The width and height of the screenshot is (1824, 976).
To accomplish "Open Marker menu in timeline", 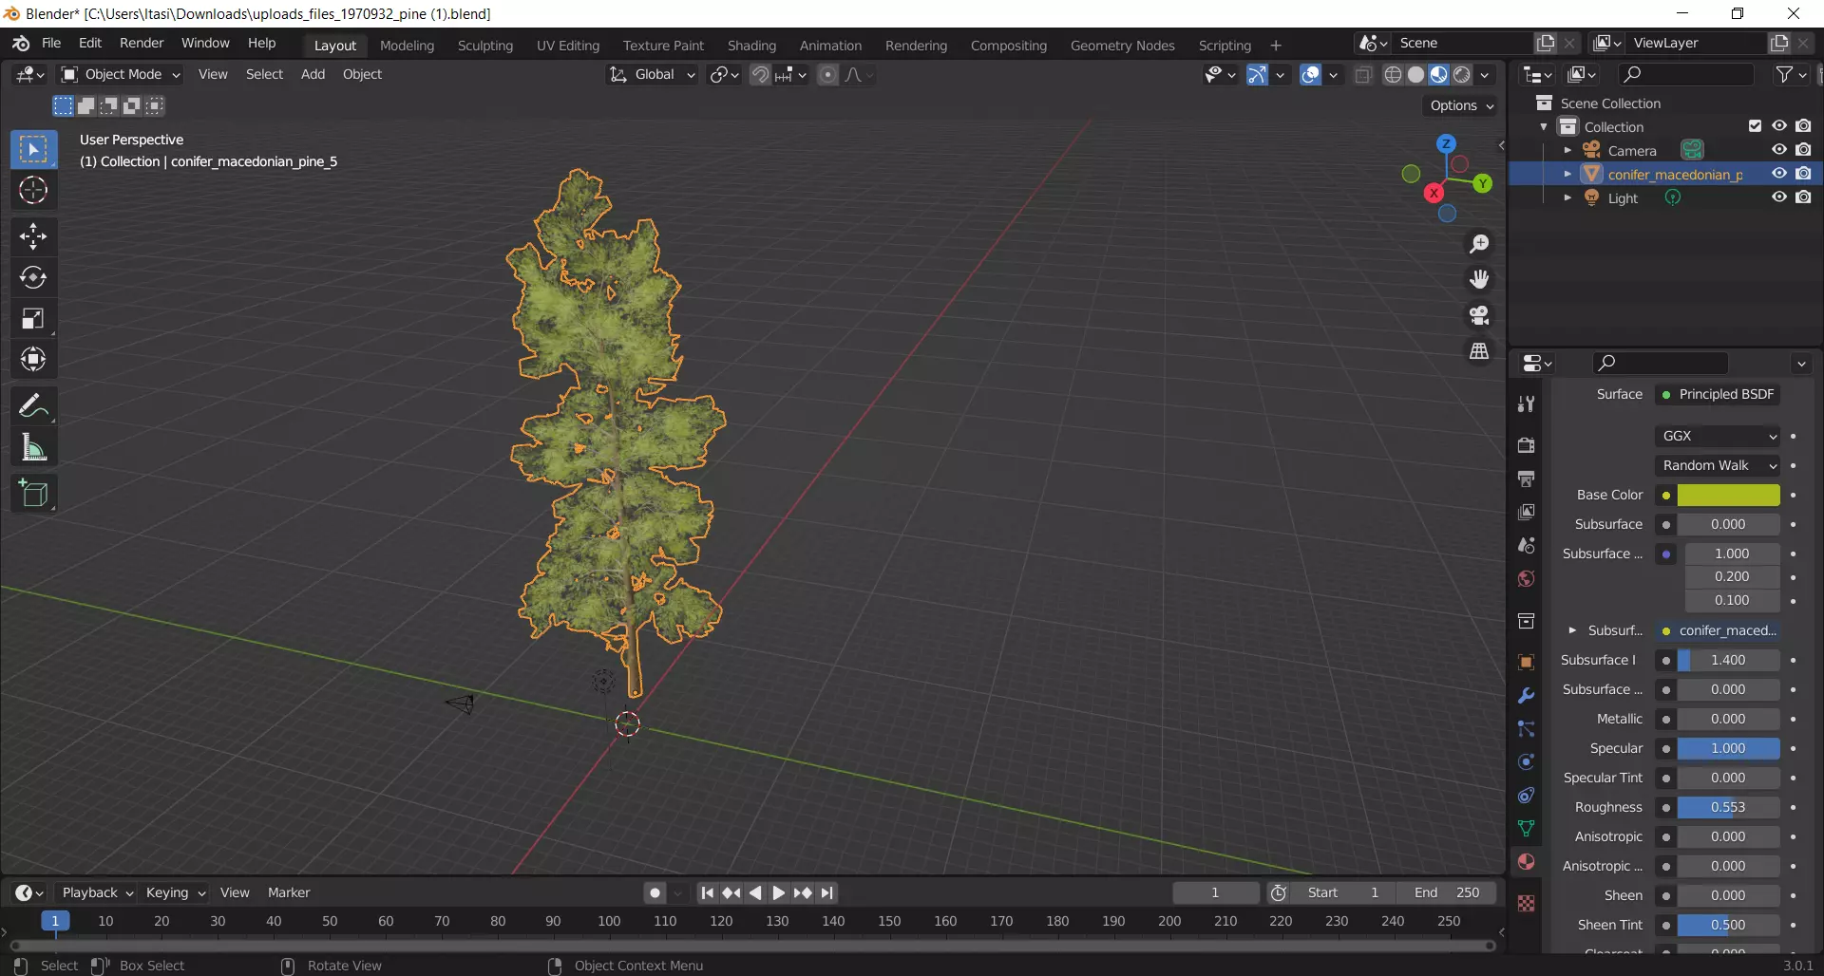I will [x=289, y=892].
